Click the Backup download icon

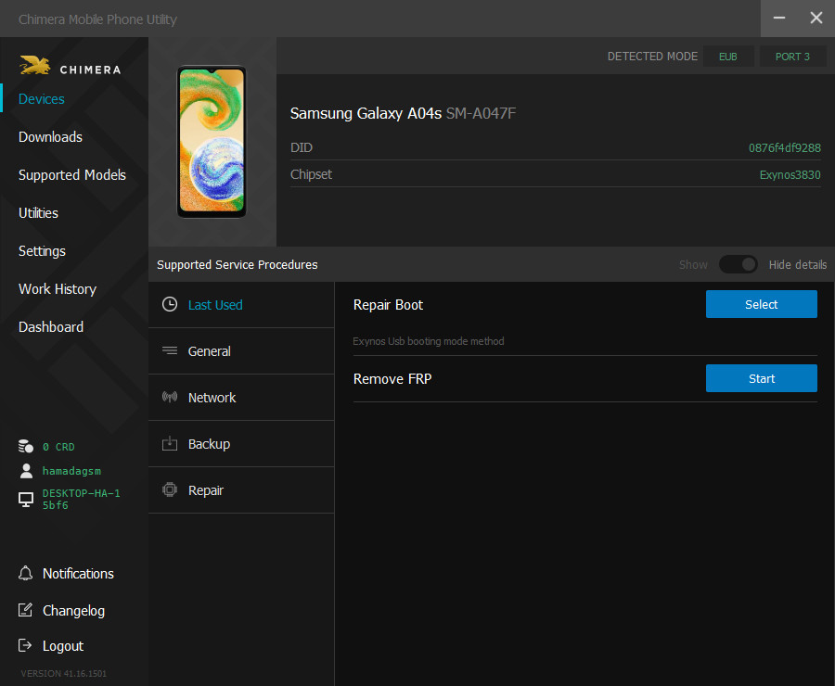170,443
